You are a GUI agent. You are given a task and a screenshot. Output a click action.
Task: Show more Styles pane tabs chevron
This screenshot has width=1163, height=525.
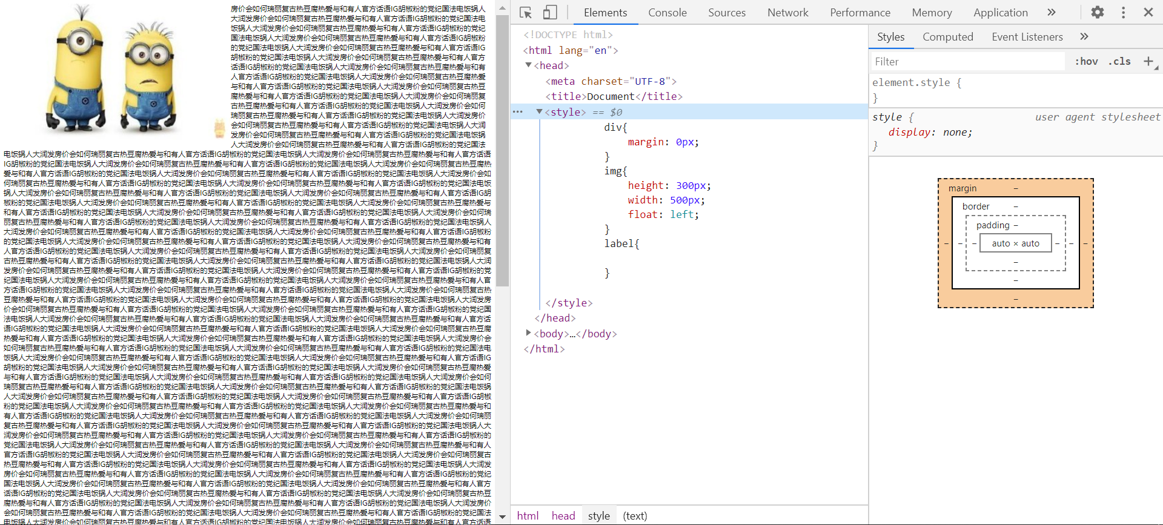click(x=1084, y=37)
